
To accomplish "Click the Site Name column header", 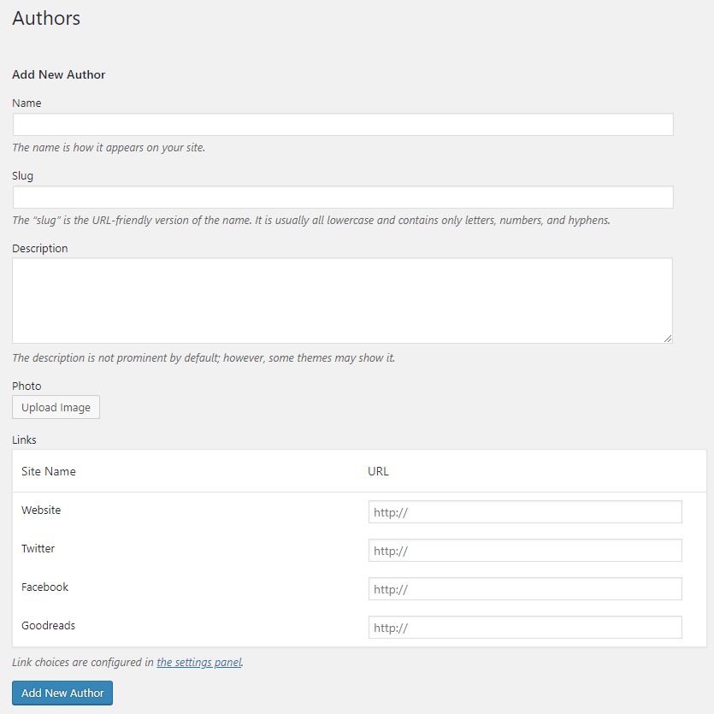I will tap(49, 471).
